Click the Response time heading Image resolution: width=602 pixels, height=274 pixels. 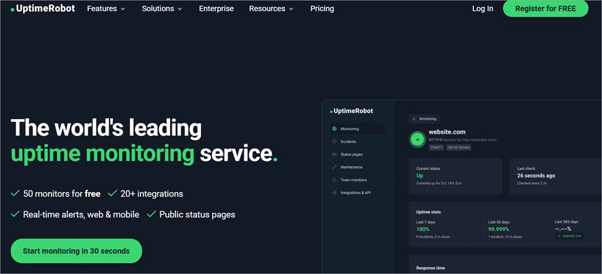click(x=430, y=268)
